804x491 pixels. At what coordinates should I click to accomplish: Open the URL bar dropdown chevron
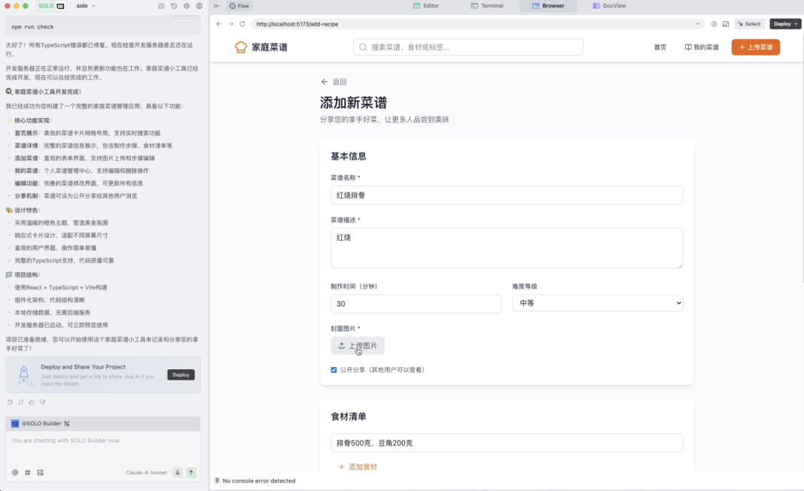coord(697,24)
